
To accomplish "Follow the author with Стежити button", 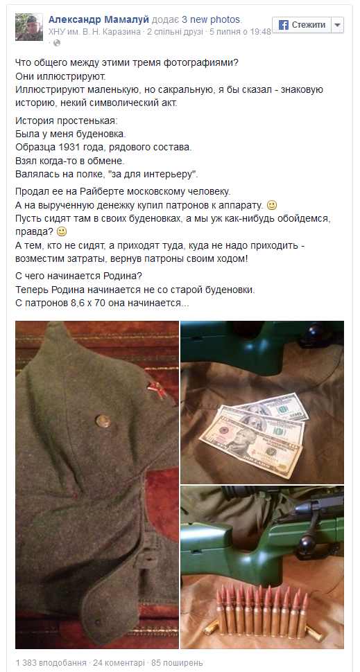I will point(302,25).
